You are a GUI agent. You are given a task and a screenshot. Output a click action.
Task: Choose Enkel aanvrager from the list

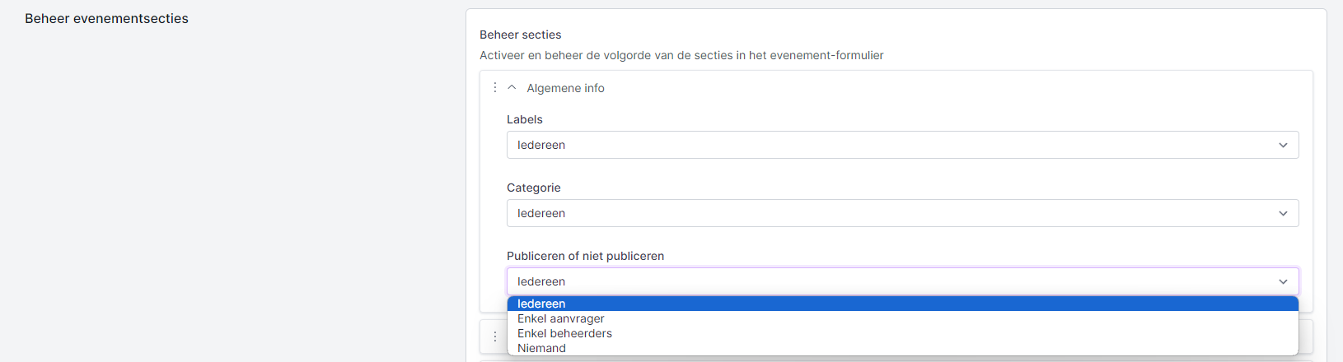click(x=561, y=318)
